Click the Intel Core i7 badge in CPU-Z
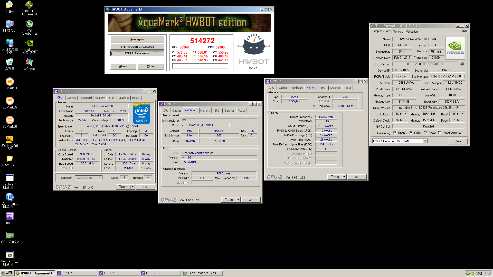This screenshot has width=493, height=277. 141,113
